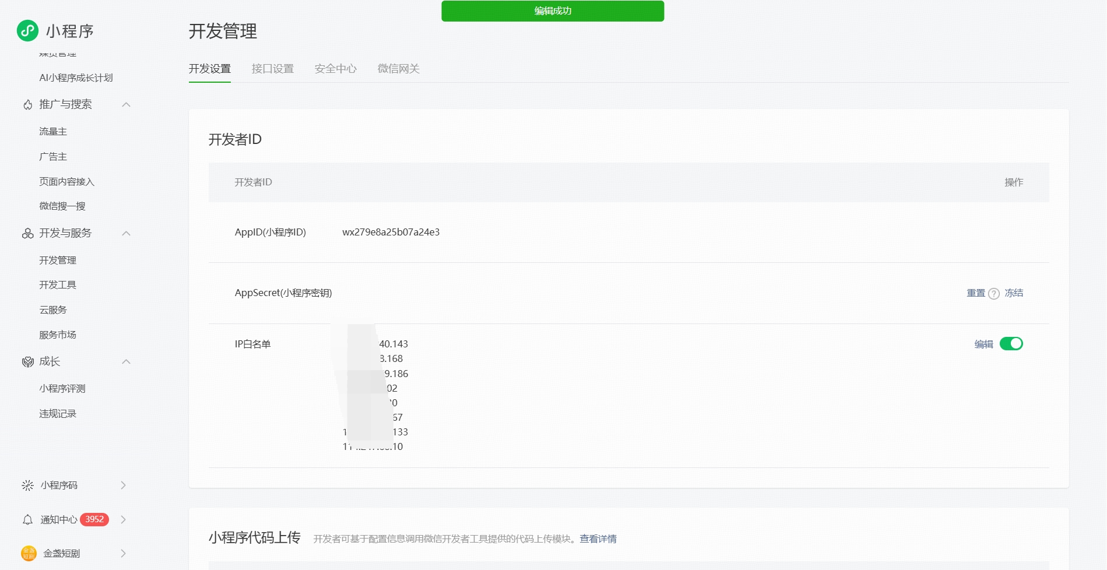Click the 3952 notification badge

point(94,519)
